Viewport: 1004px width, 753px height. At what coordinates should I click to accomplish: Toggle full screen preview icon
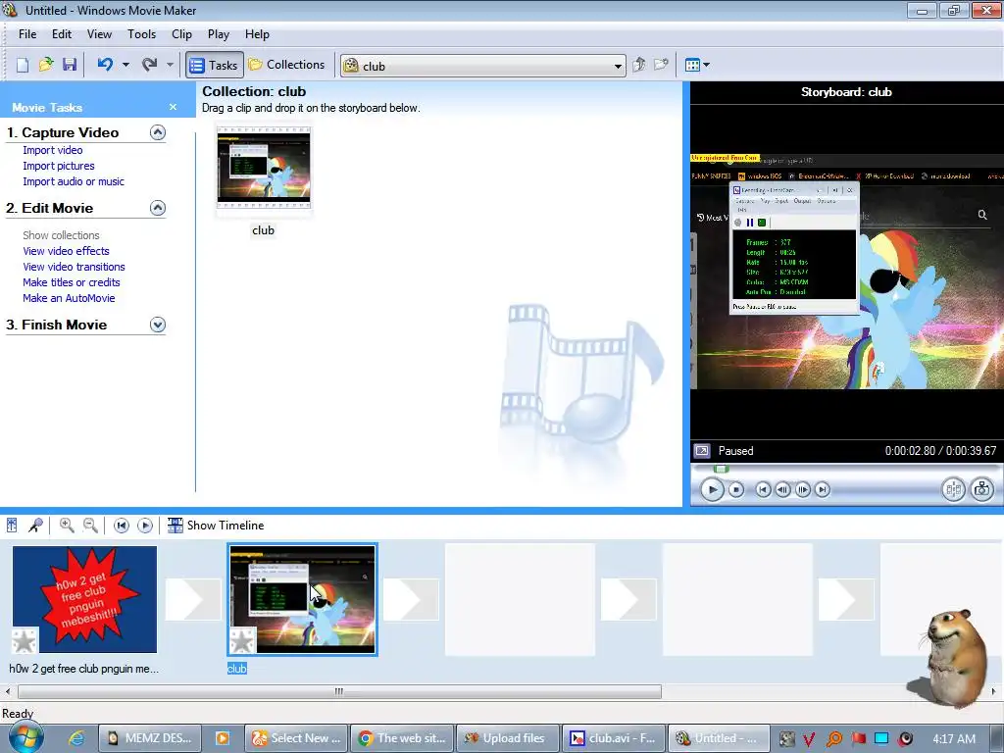pyautogui.click(x=702, y=451)
